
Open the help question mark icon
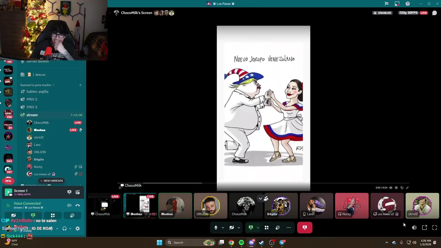tap(408, 4)
